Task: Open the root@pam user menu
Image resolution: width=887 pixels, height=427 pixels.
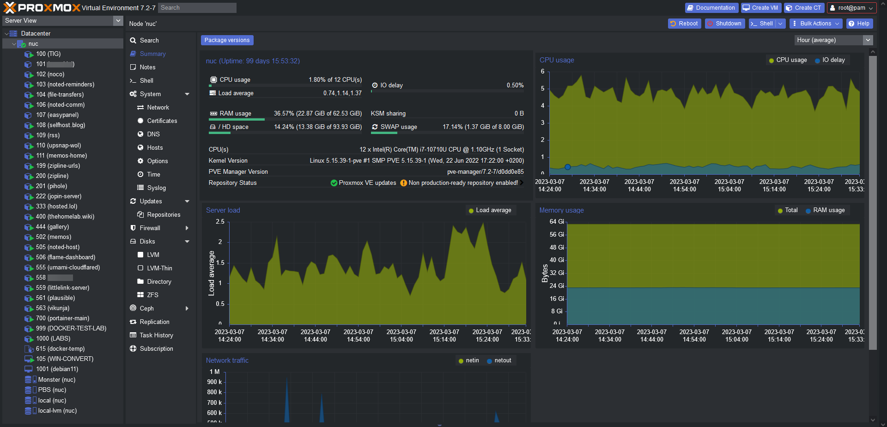Action: (x=851, y=7)
